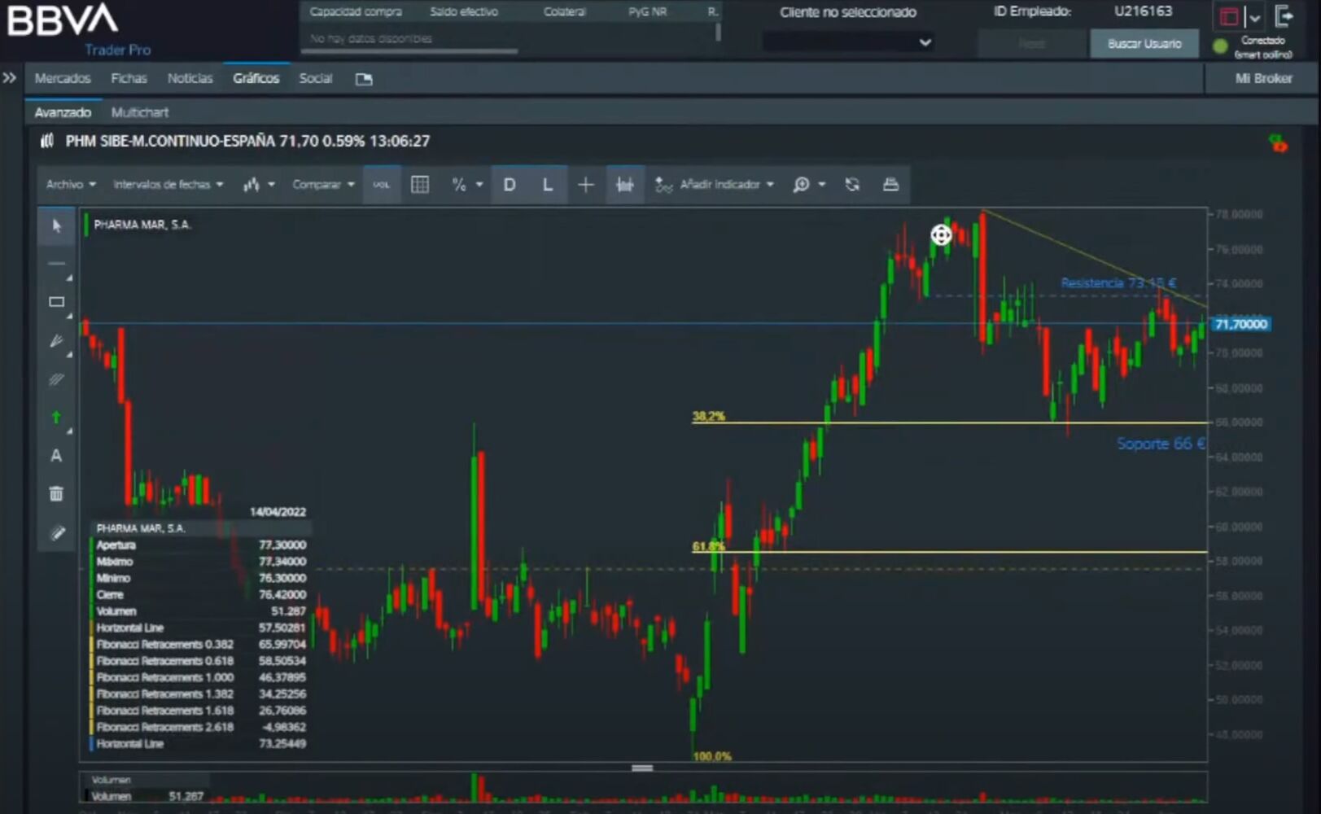Click the current price tag 71,70000
The height and width of the screenshot is (814, 1321).
coord(1240,324)
